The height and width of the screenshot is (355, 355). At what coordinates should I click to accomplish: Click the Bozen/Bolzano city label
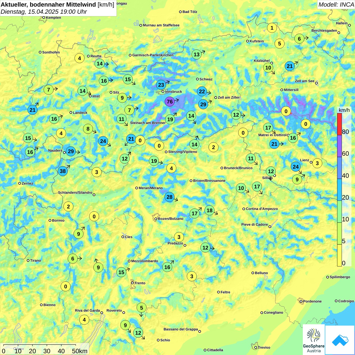(x=170, y=219)
